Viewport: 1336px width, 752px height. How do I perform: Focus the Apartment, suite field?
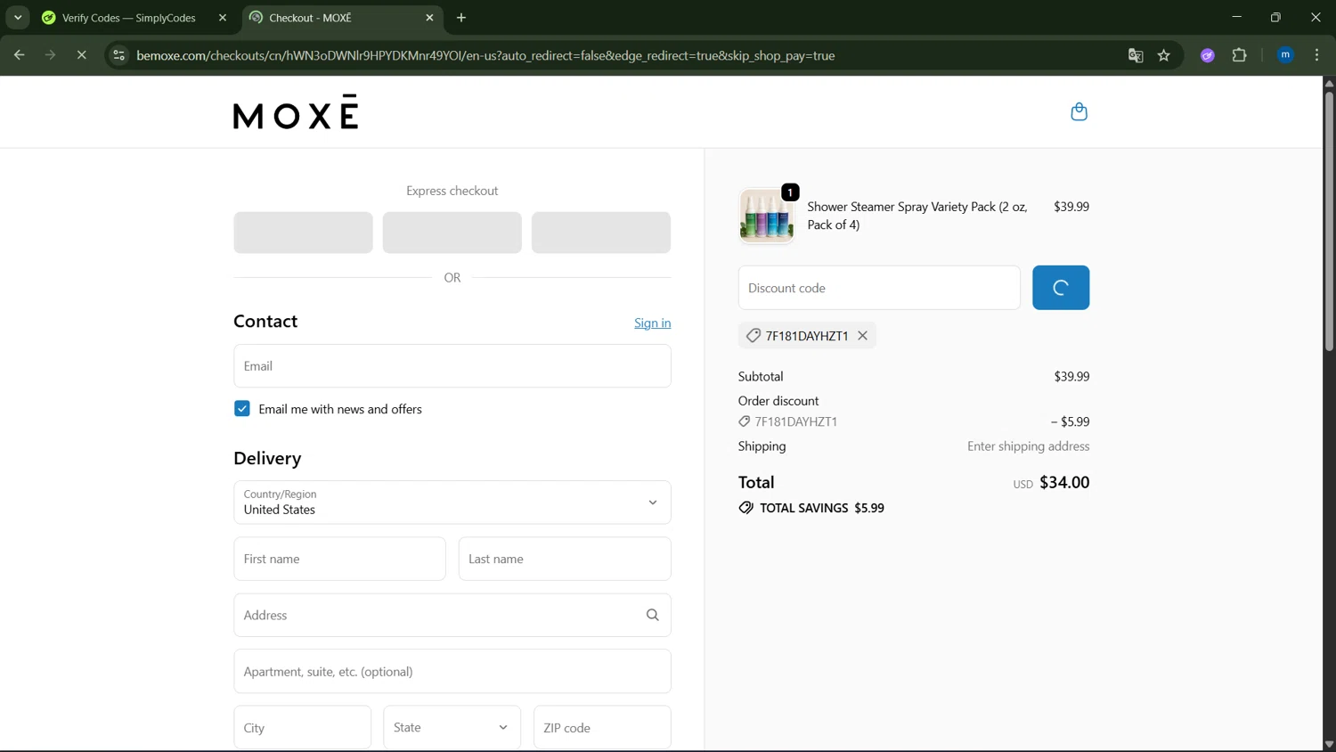click(452, 671)
